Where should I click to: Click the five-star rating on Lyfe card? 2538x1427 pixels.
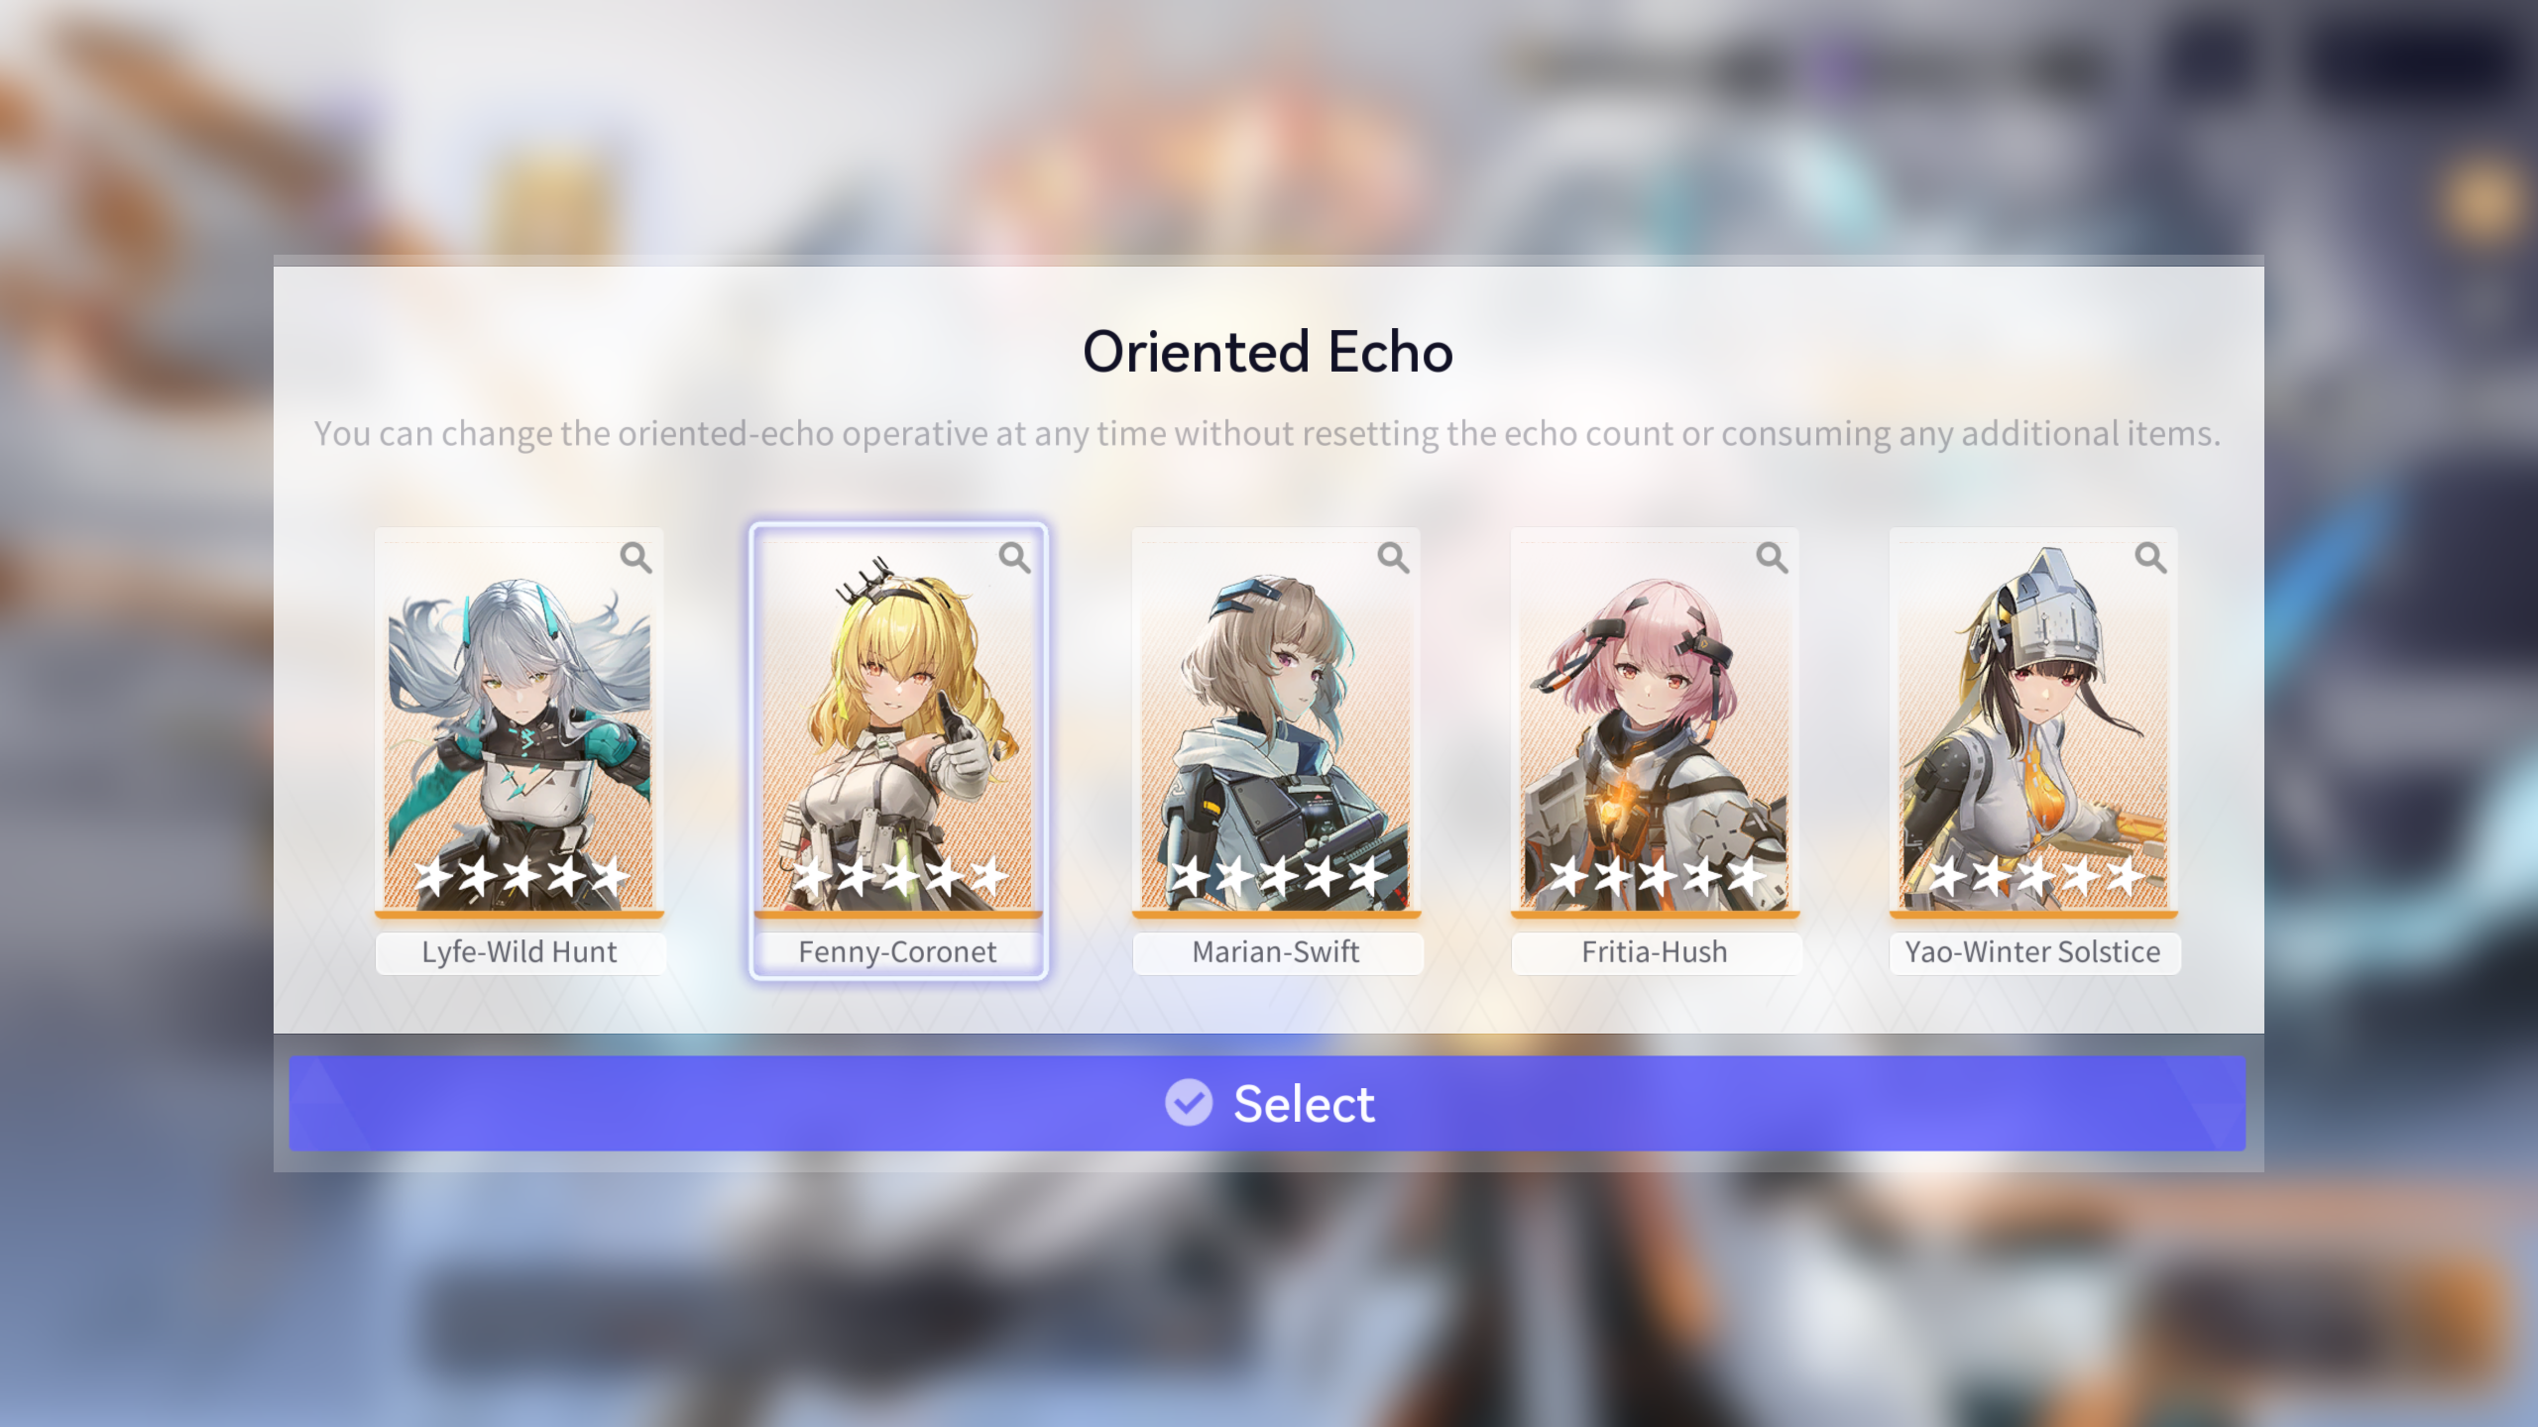coord(520,876)
